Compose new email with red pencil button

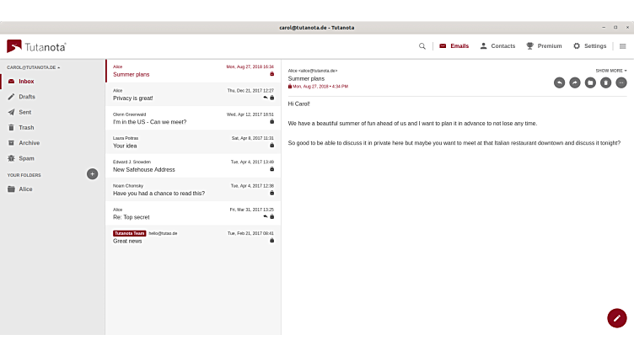[x=617, y=318]
